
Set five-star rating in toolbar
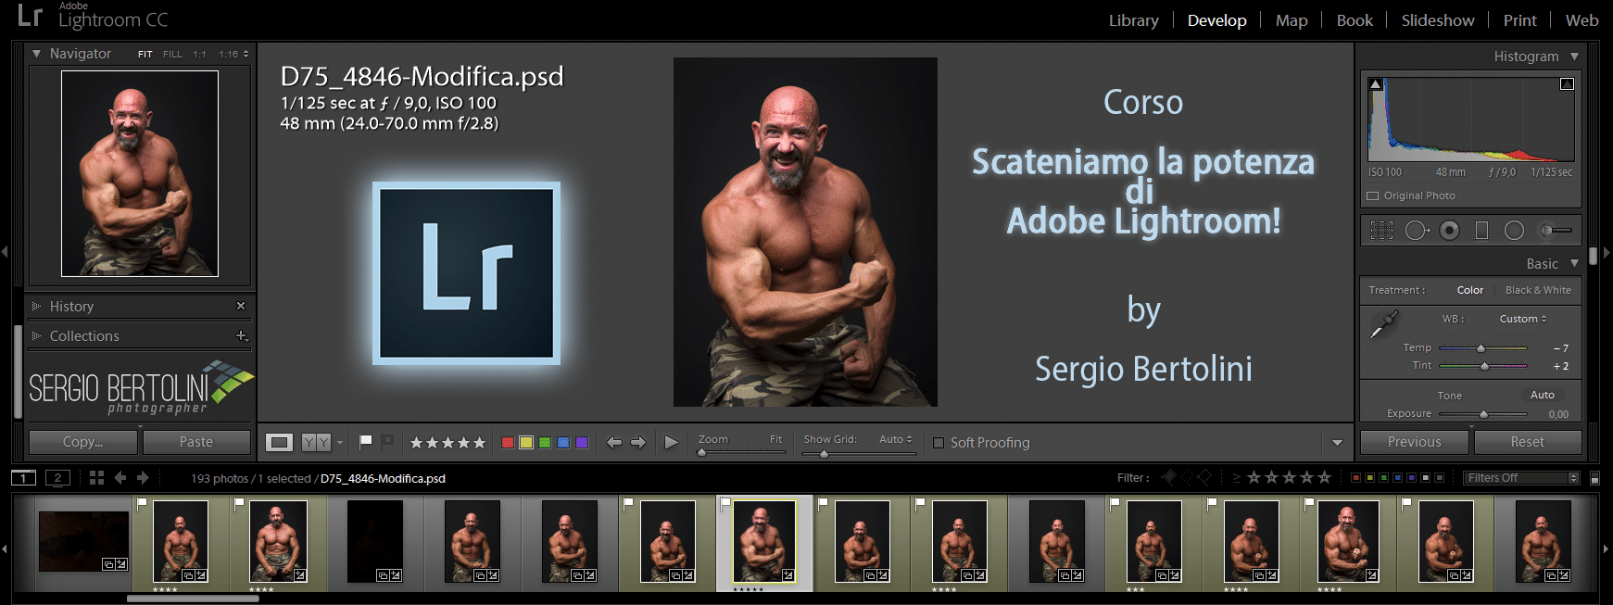[479, 443]
